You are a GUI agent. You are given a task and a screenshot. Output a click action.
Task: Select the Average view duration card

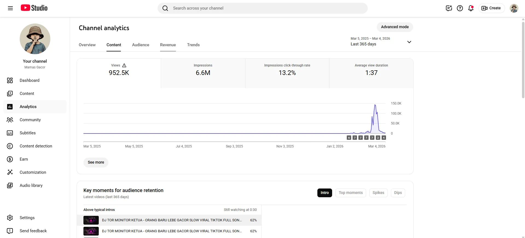pyautogui.click(x=372, y=73)
